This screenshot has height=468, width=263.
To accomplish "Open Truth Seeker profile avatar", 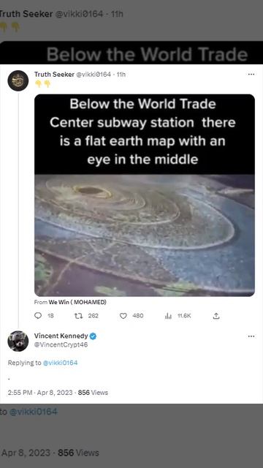I will coord(18,80).
